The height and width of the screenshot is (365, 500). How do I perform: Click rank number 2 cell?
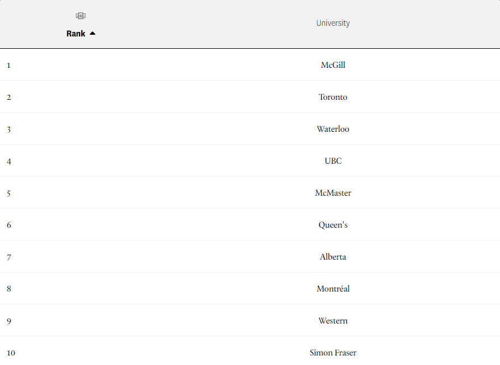point(9,98)
